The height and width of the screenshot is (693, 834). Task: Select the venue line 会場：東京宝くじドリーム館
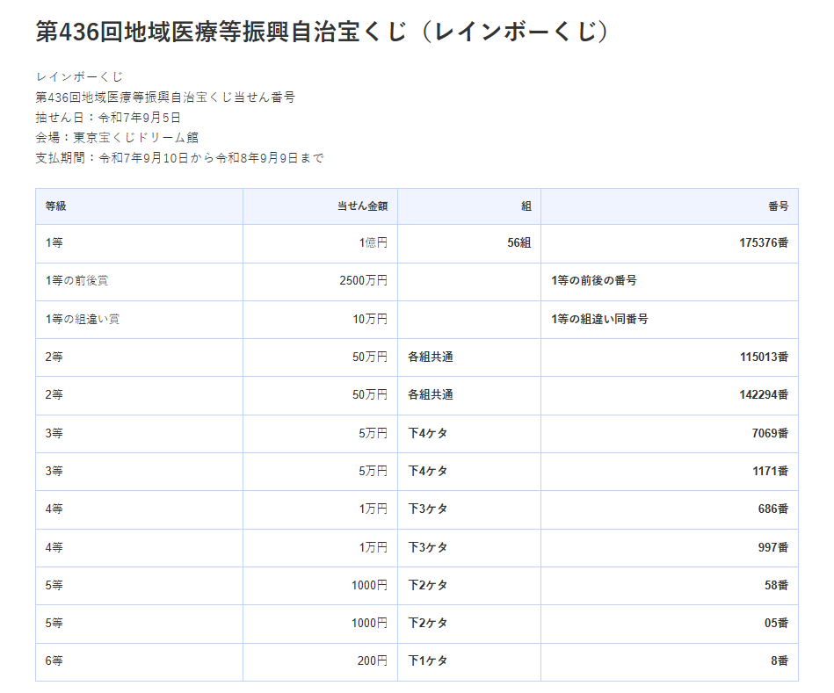(117, 138)
